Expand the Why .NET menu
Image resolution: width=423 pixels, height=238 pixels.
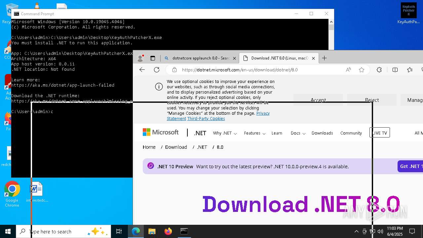click(x=225, y=133)
